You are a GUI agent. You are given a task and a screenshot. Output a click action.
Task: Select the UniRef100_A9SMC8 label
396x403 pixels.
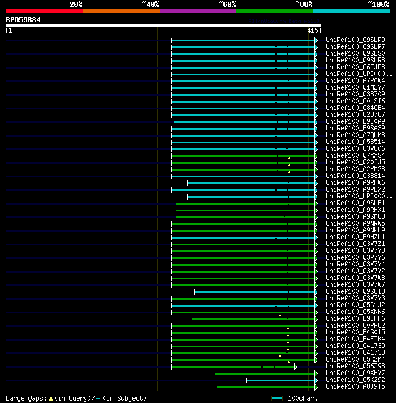(x=355, y=217)
